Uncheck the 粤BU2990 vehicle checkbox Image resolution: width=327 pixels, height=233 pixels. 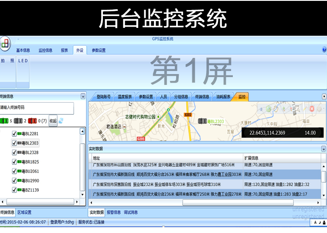click(x=14, y=181)
